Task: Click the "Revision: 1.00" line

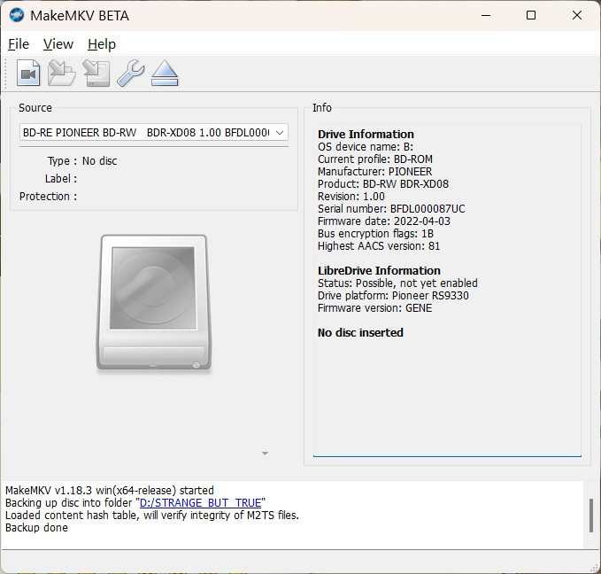Action: click(351, 197)
